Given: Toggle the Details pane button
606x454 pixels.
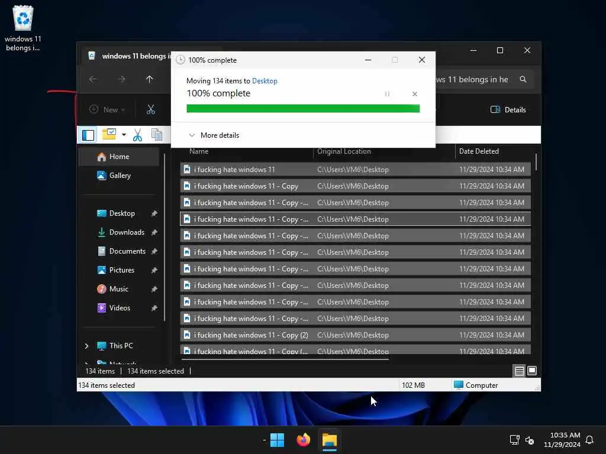Looking at the screenshot, I should point(508,109).
